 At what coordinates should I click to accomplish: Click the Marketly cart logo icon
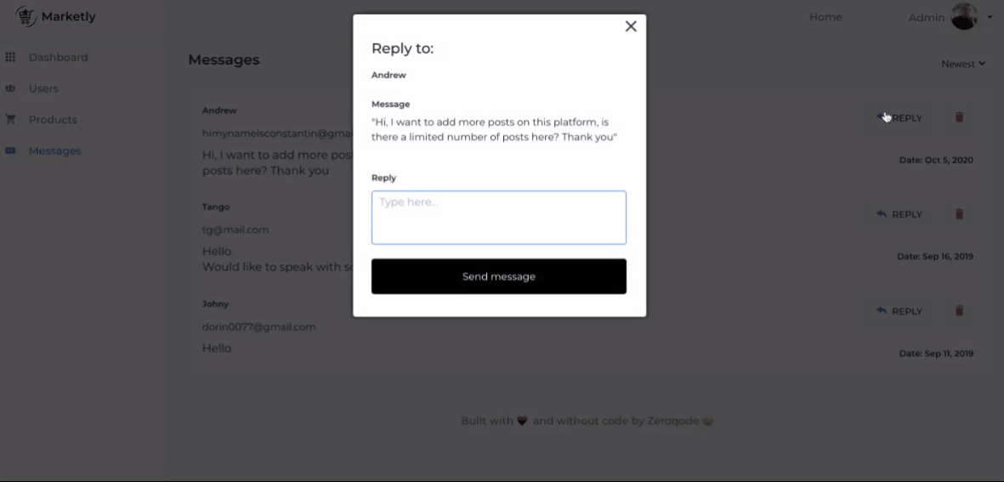click(x=26, y=17)
